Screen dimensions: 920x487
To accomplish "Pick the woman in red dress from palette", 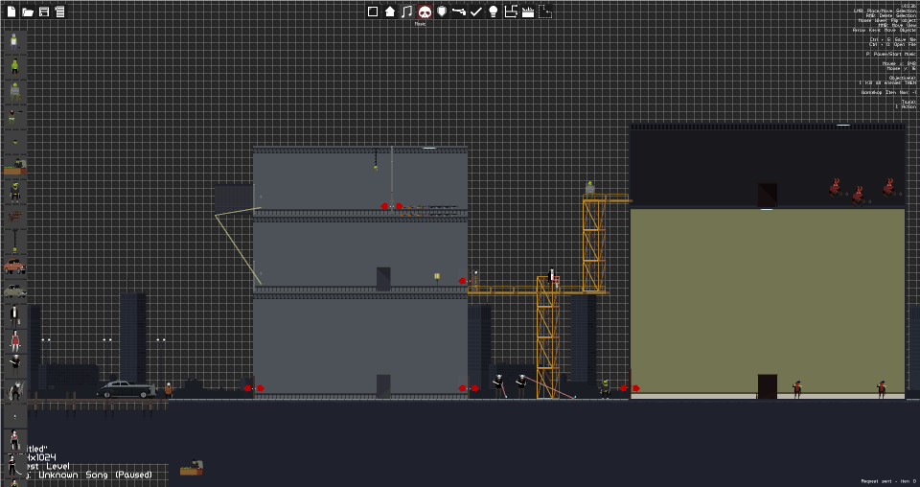I will click(14, 341).
